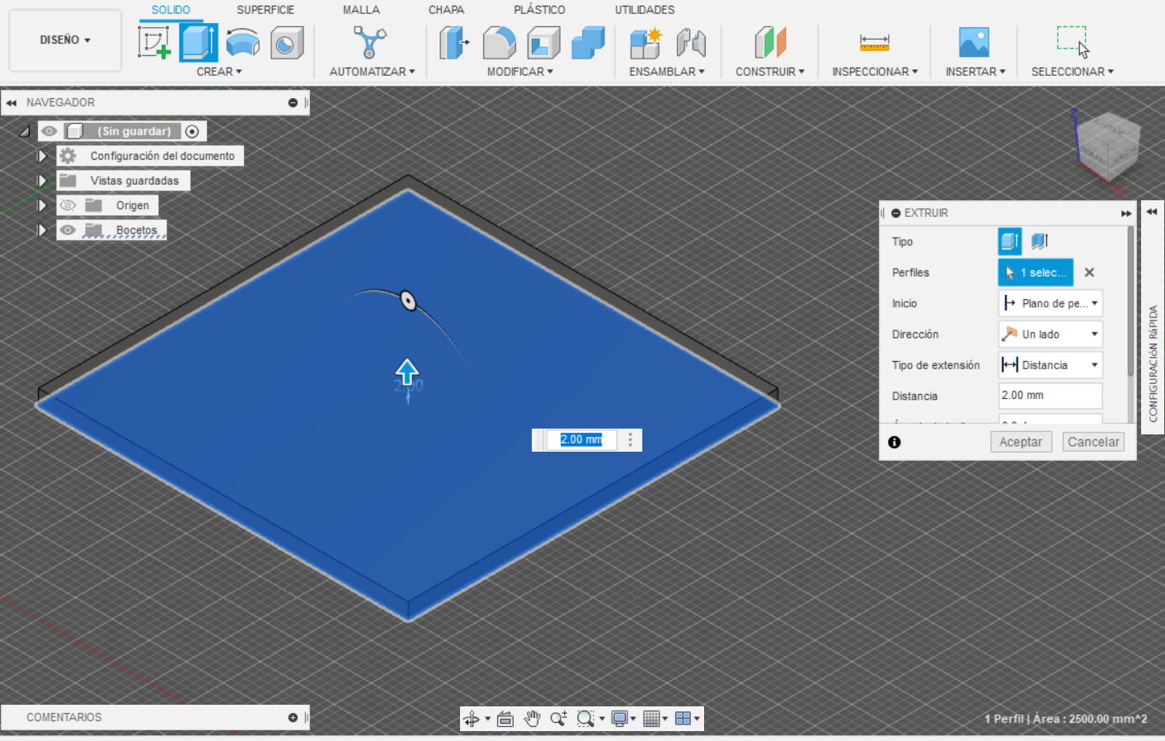Open the Grid and Snaps icon
Image resolution: width=1165 pixels, height=741 pixels.
click(x=651, y=719)
